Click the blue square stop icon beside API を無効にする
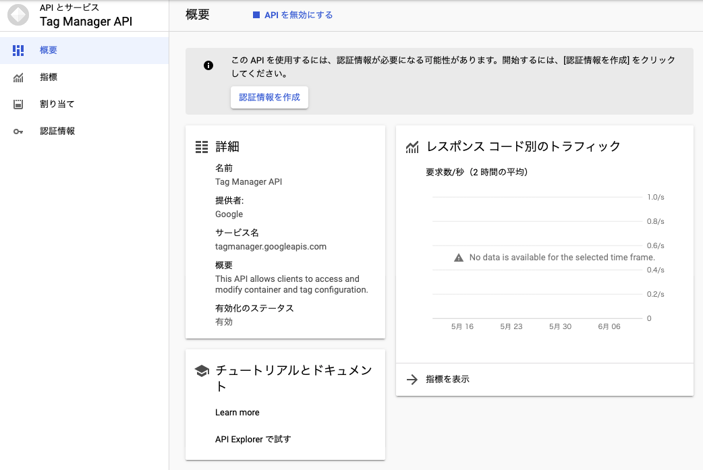 [x=256, y=15]
